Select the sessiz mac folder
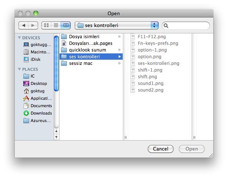The width and height of the screenshot is (228, 178). (81, 63)
